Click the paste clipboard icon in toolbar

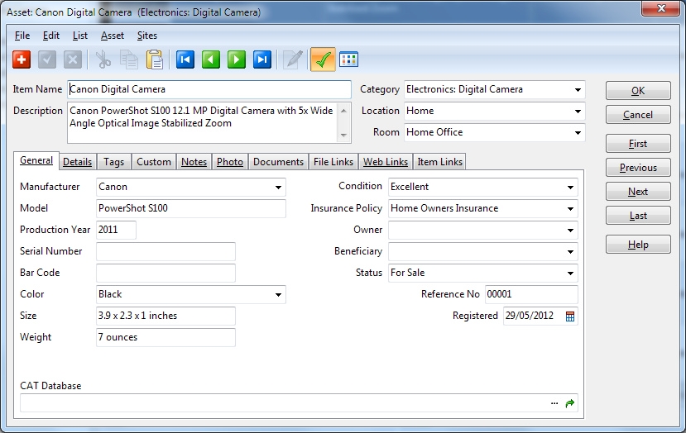coord(154,59)
